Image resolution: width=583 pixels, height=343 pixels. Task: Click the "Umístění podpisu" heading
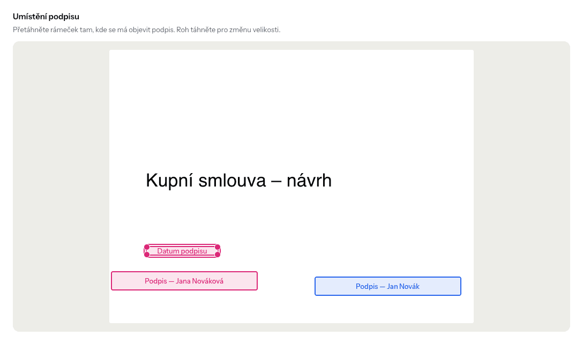(46, 17)
